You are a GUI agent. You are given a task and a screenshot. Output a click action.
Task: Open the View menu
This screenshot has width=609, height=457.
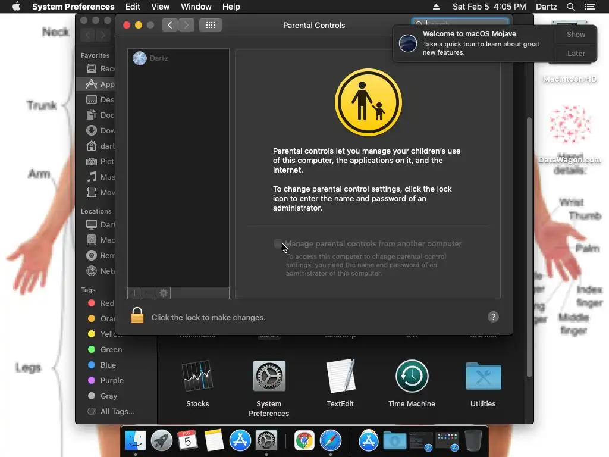coord(161,7)
